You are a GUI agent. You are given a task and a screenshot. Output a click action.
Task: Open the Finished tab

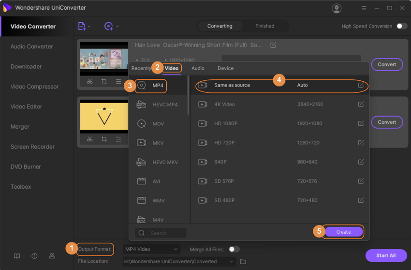pyautogui.click(x=264, y=26)
